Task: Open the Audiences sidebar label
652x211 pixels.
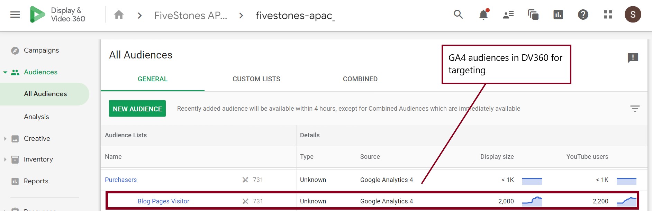Action: tap(40, 72)
